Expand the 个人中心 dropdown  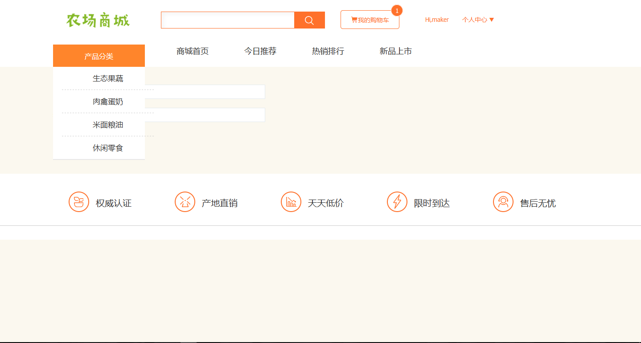tap(478, 20)
